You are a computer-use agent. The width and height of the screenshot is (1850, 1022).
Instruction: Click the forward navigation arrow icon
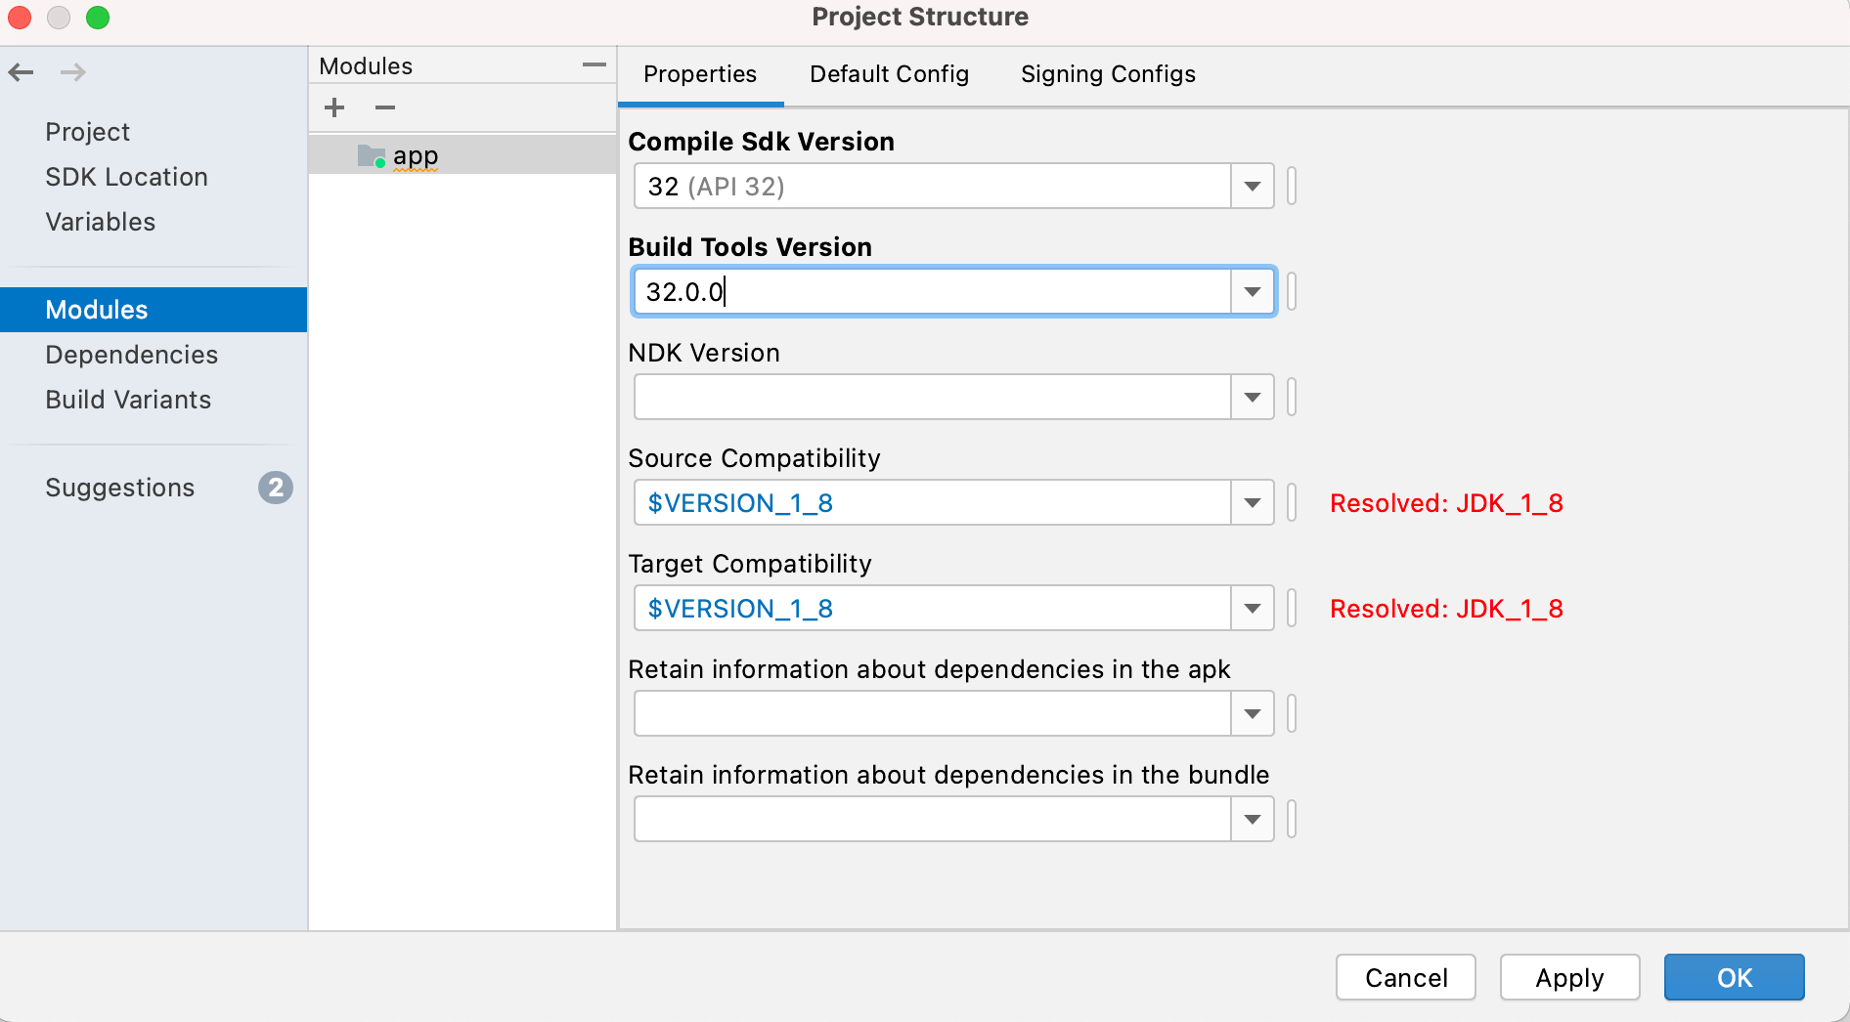coord(73,72)
